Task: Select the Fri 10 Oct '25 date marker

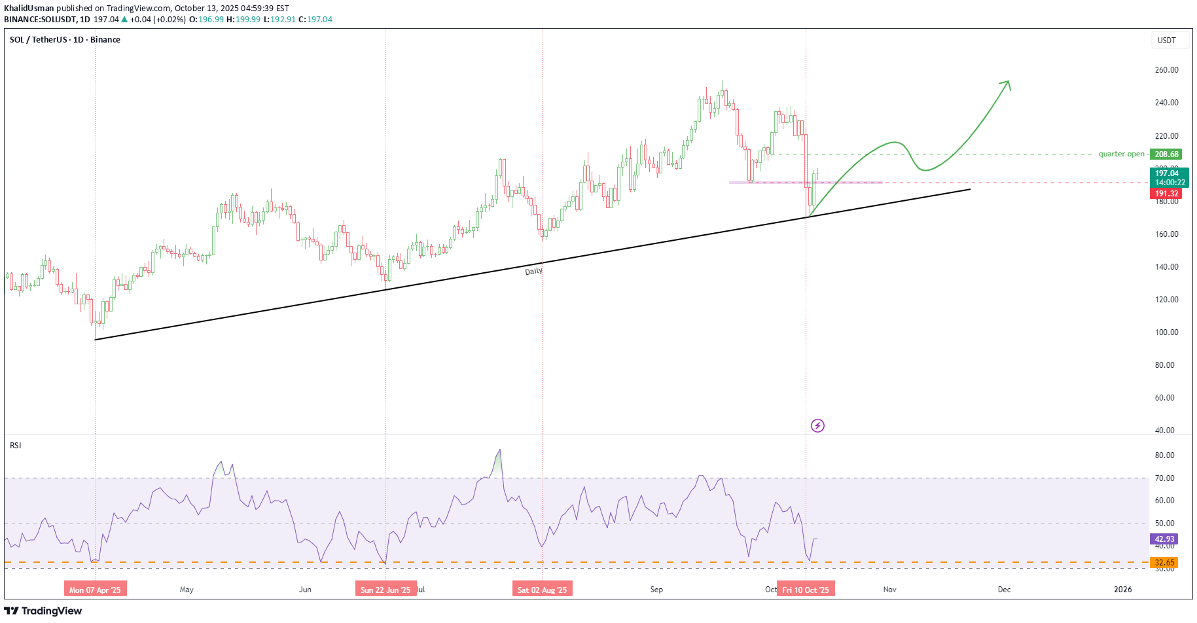Action: [805, 590]
